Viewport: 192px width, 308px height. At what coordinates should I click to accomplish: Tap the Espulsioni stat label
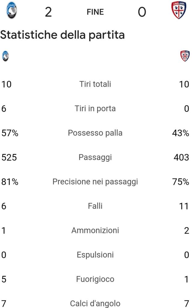(95, 255)
